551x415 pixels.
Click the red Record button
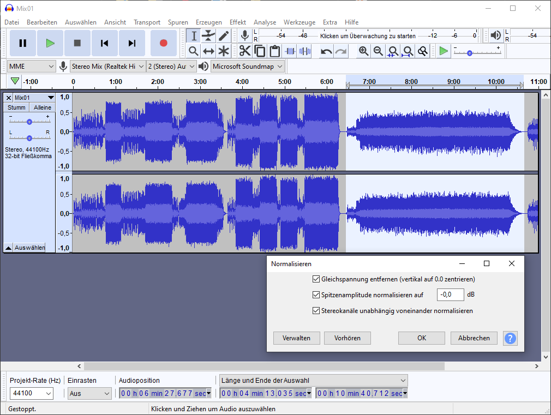pos(163,43)
